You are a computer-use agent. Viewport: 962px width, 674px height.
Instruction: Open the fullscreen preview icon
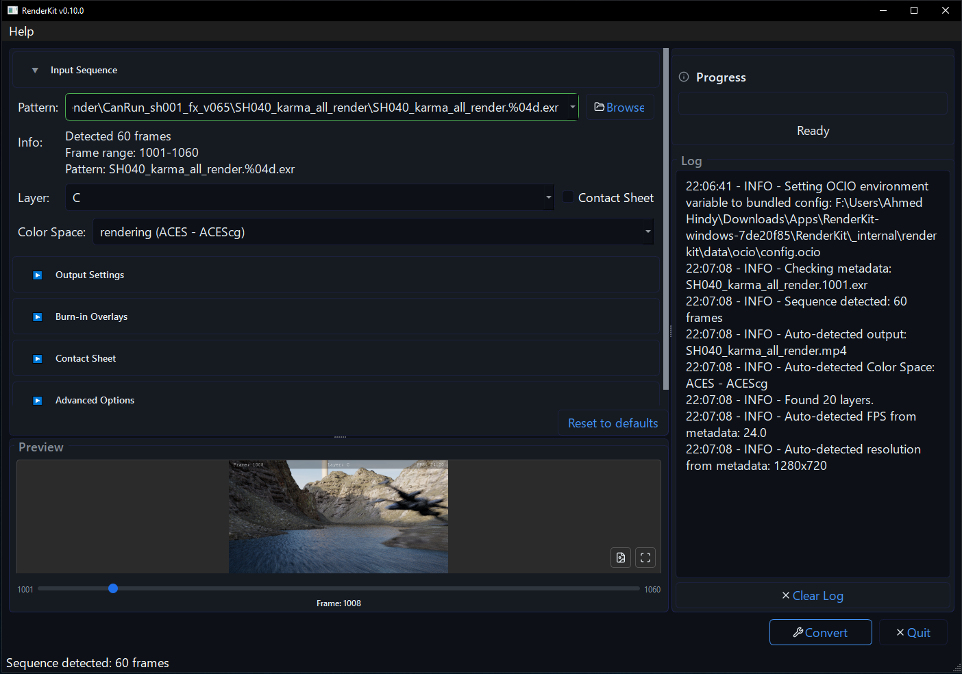[x=645, y=558]
